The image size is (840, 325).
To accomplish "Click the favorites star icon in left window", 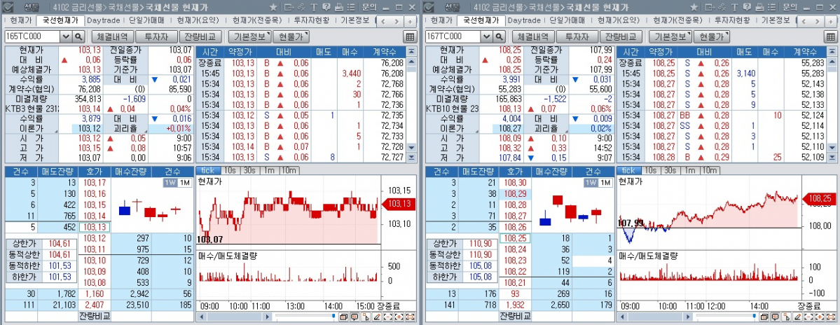I will tap(273, 8).
